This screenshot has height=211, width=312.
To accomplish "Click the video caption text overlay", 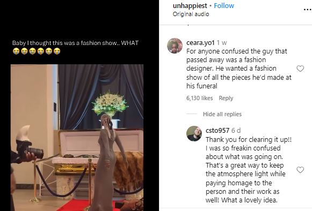I will (x=75, y=43).
